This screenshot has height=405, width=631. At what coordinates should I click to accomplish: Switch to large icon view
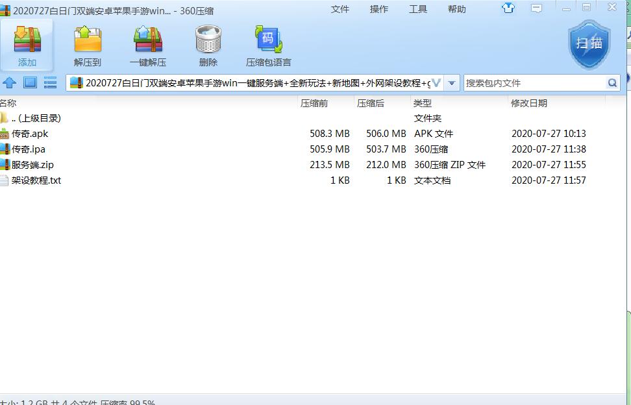coord(30,82)
